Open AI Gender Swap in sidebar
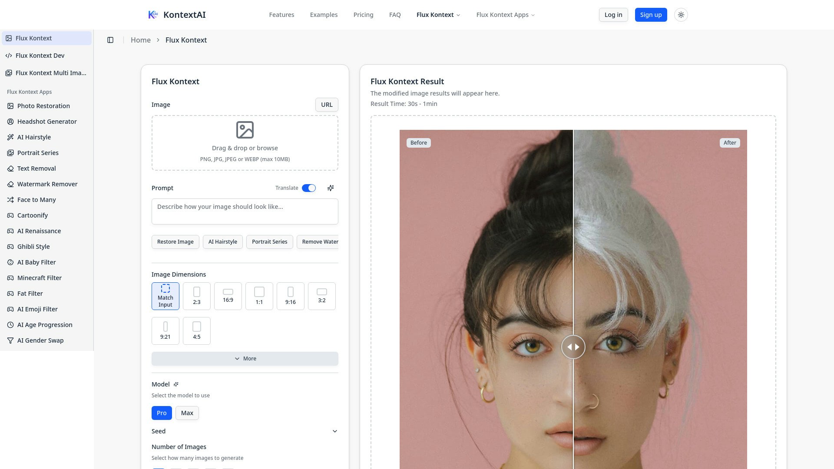 coord(47,340)
